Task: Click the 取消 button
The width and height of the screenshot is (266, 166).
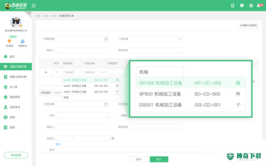Action: [139, 159]
